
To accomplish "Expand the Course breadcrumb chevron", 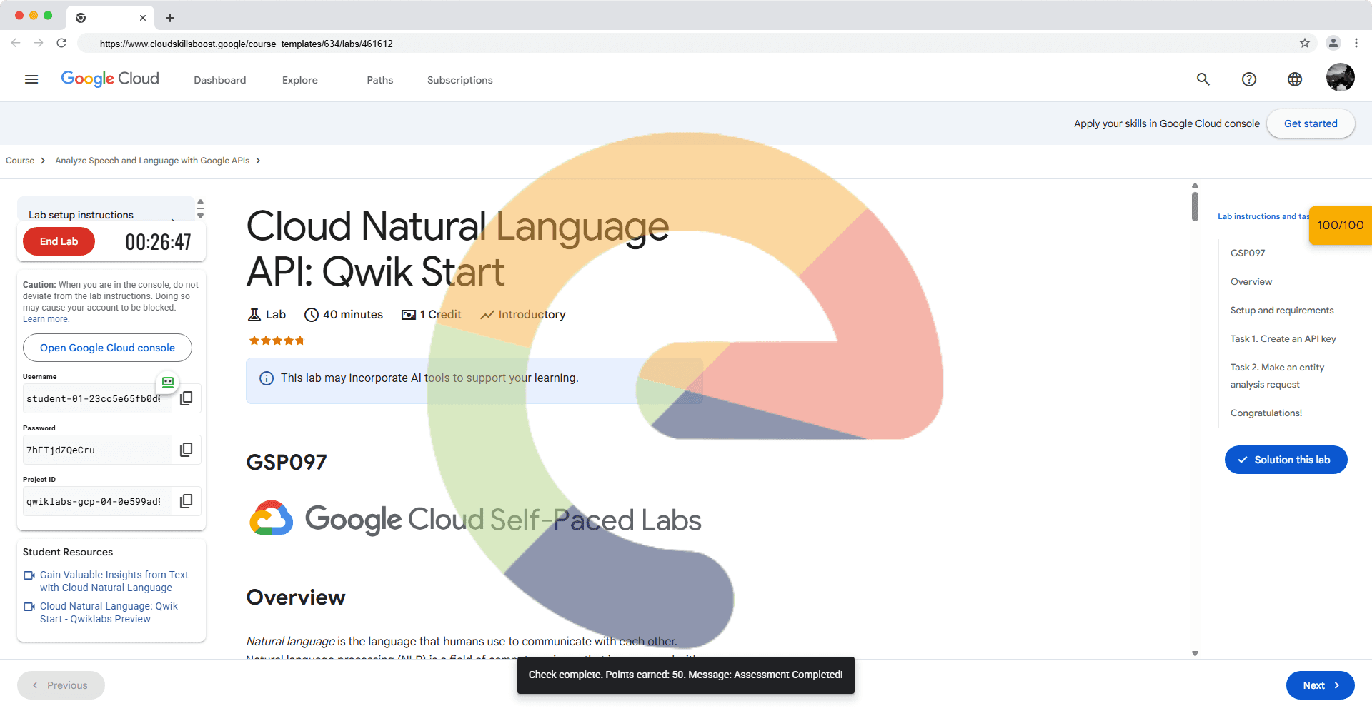I will coord(43,161).
